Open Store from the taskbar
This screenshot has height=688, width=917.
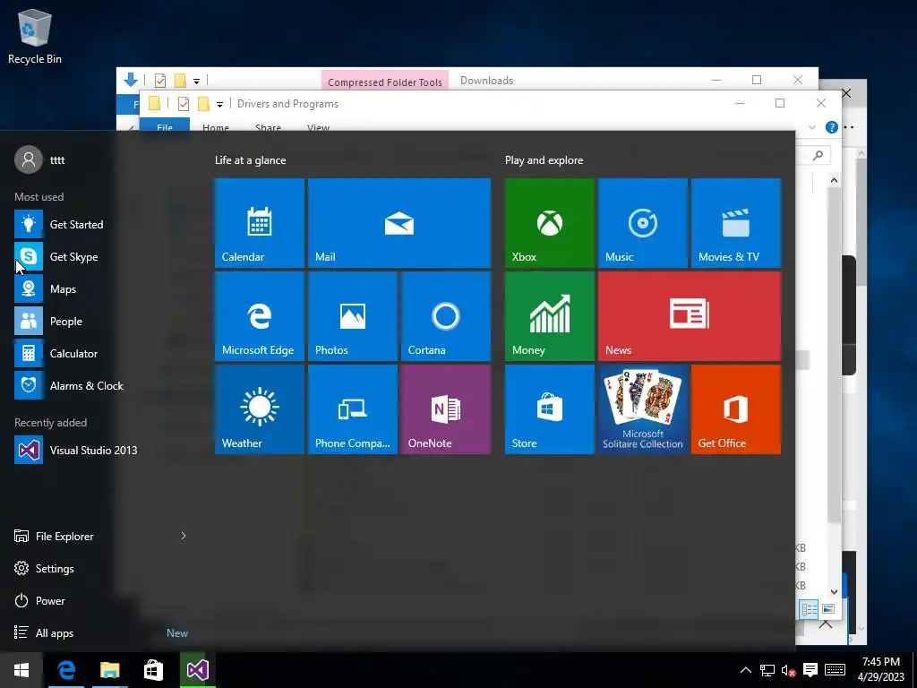[x=153, y=670]
